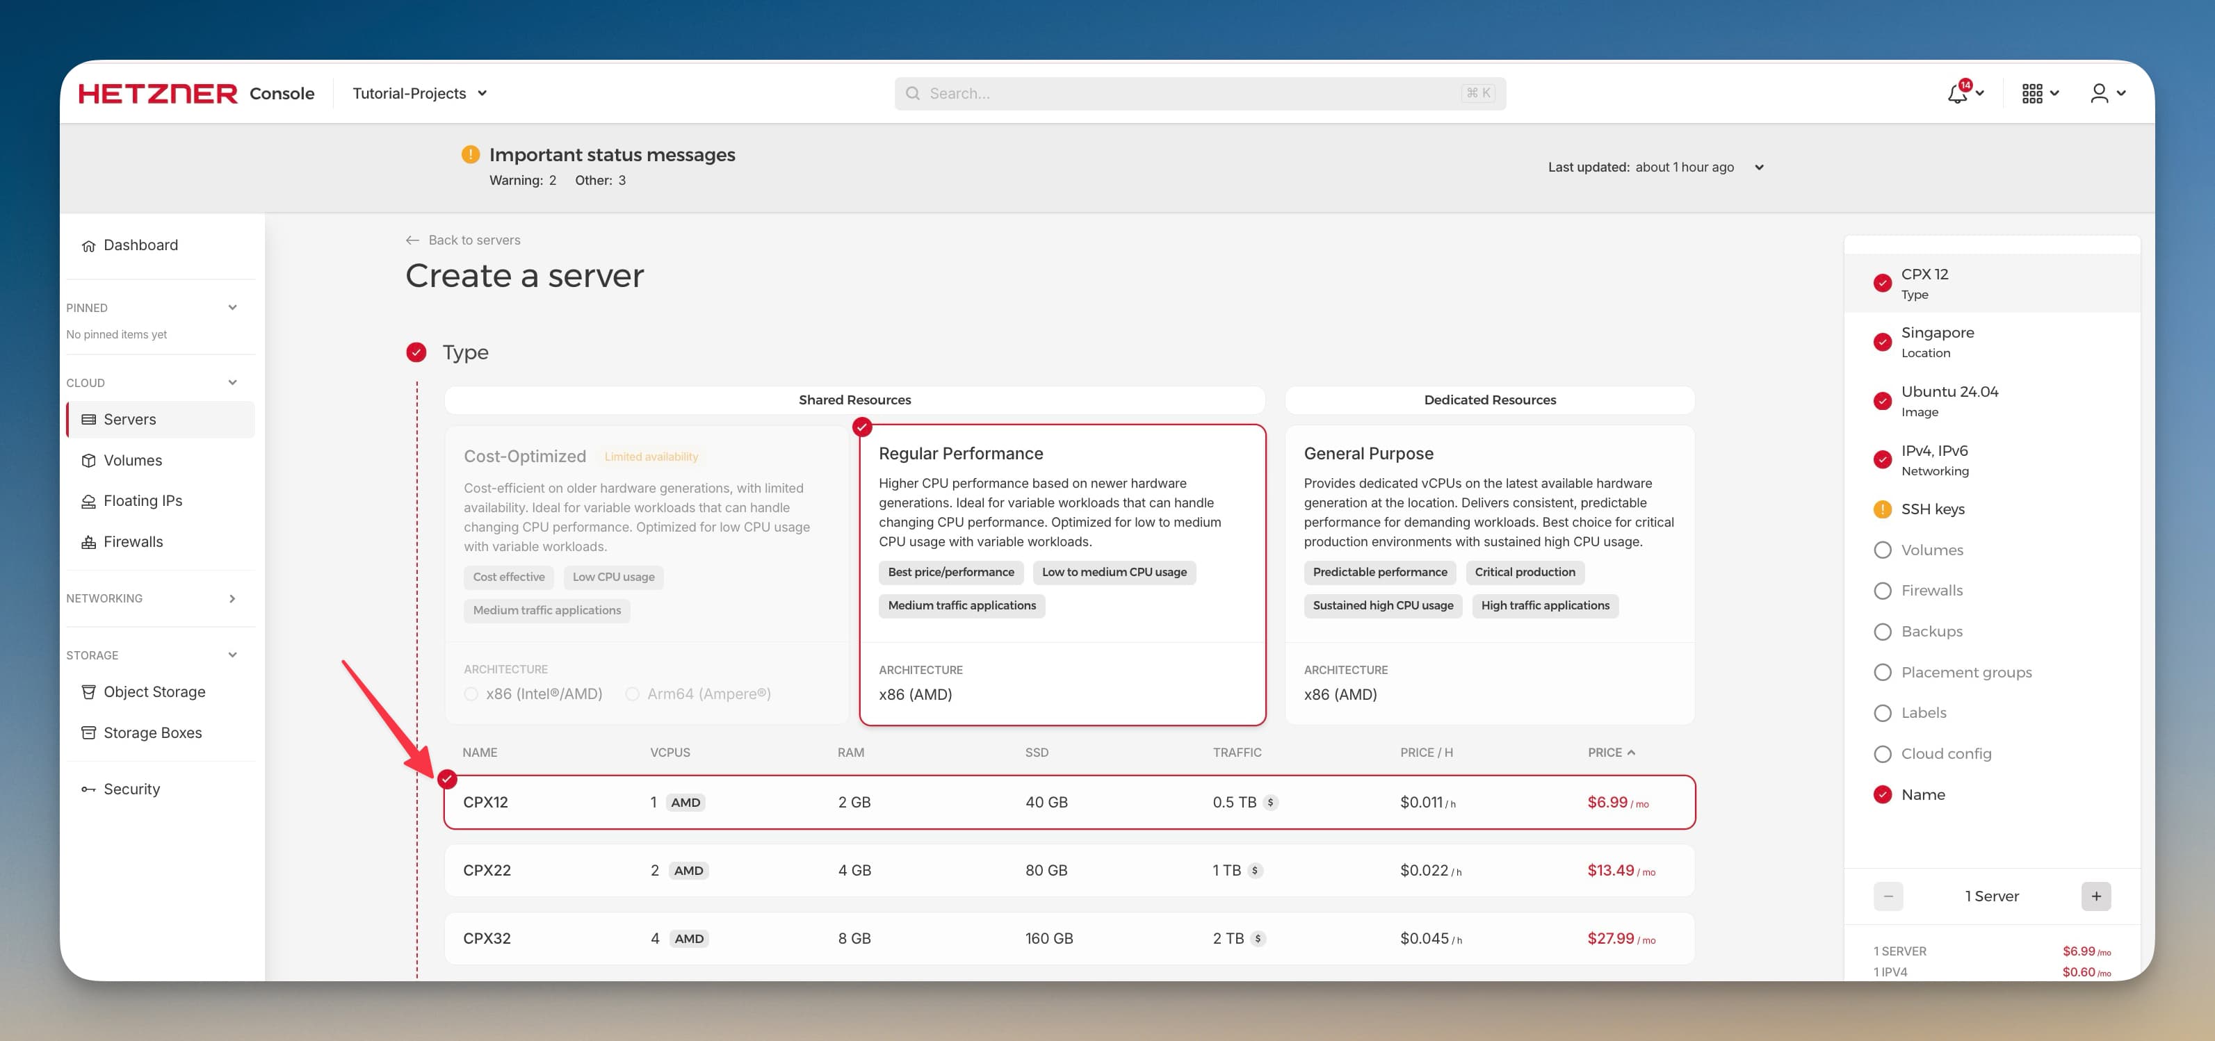This screenshot has height=1041, width=2215.
Task: Select the Arm64 (Ampere) architecture radio
Action: click(633, 694)
